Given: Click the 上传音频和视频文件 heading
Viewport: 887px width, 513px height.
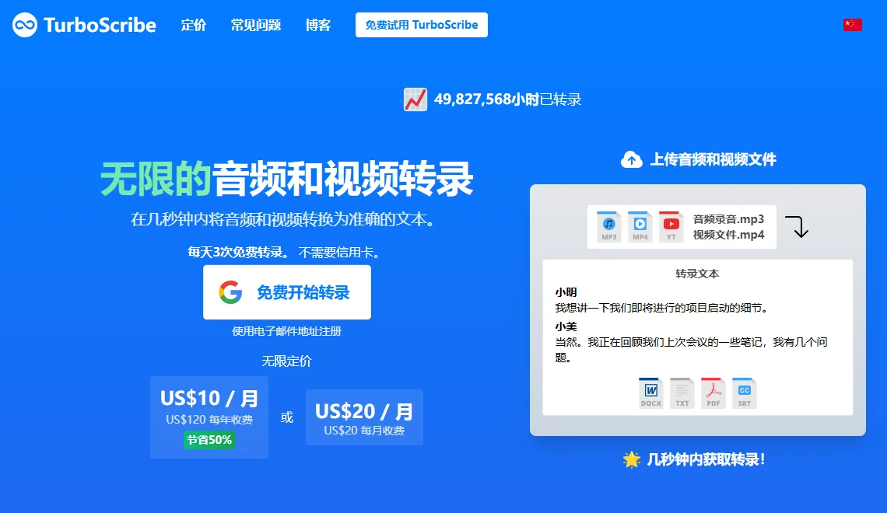Looking at the screenshot, I should pyautogui.click(x=713, y=160).
